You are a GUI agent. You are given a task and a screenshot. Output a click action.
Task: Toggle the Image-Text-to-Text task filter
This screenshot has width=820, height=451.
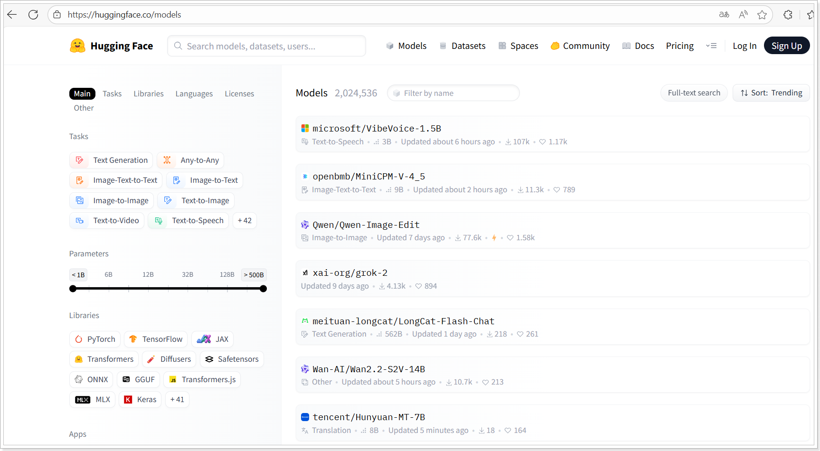click(116, 180)
